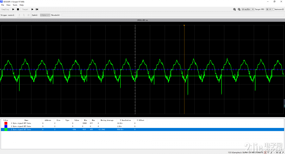This screenshot has width=285, height=154.
Task: Click the 1k/div Y resolution cell
Action: 120,123
